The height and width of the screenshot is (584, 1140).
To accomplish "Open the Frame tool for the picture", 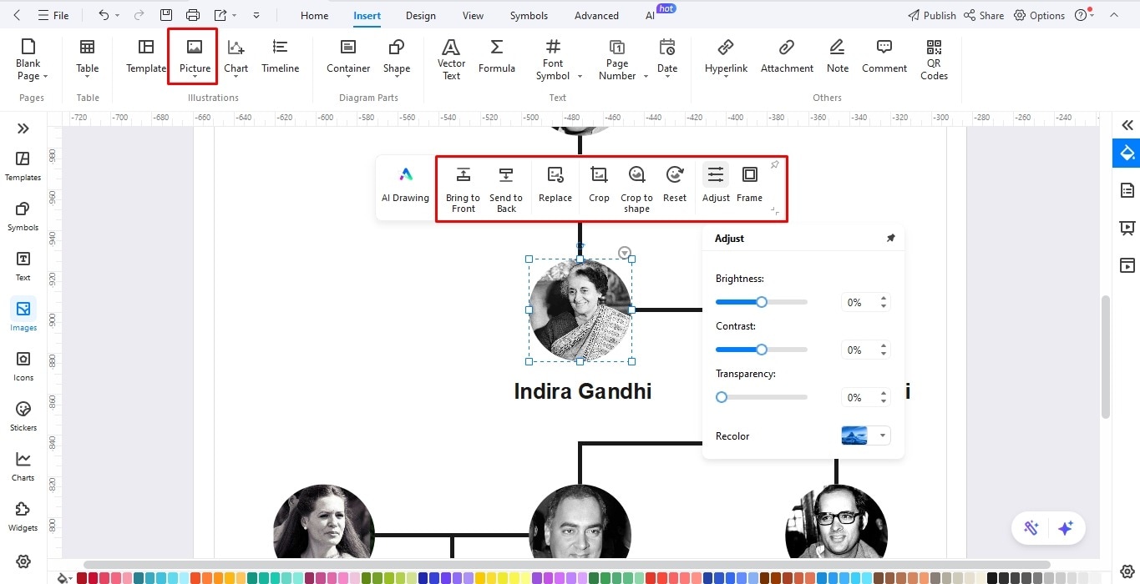I will [x=749, y=183].
